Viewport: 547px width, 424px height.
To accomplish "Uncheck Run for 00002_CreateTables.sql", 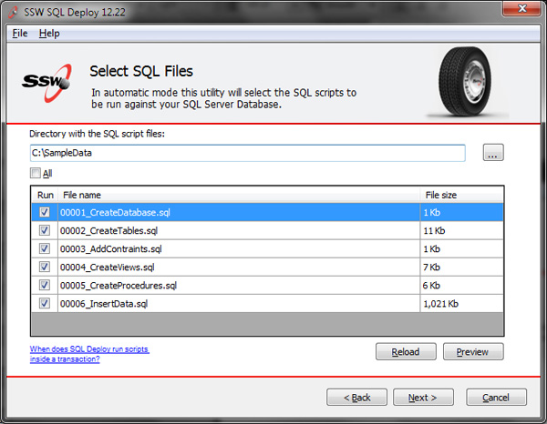I will click(45, 230).
